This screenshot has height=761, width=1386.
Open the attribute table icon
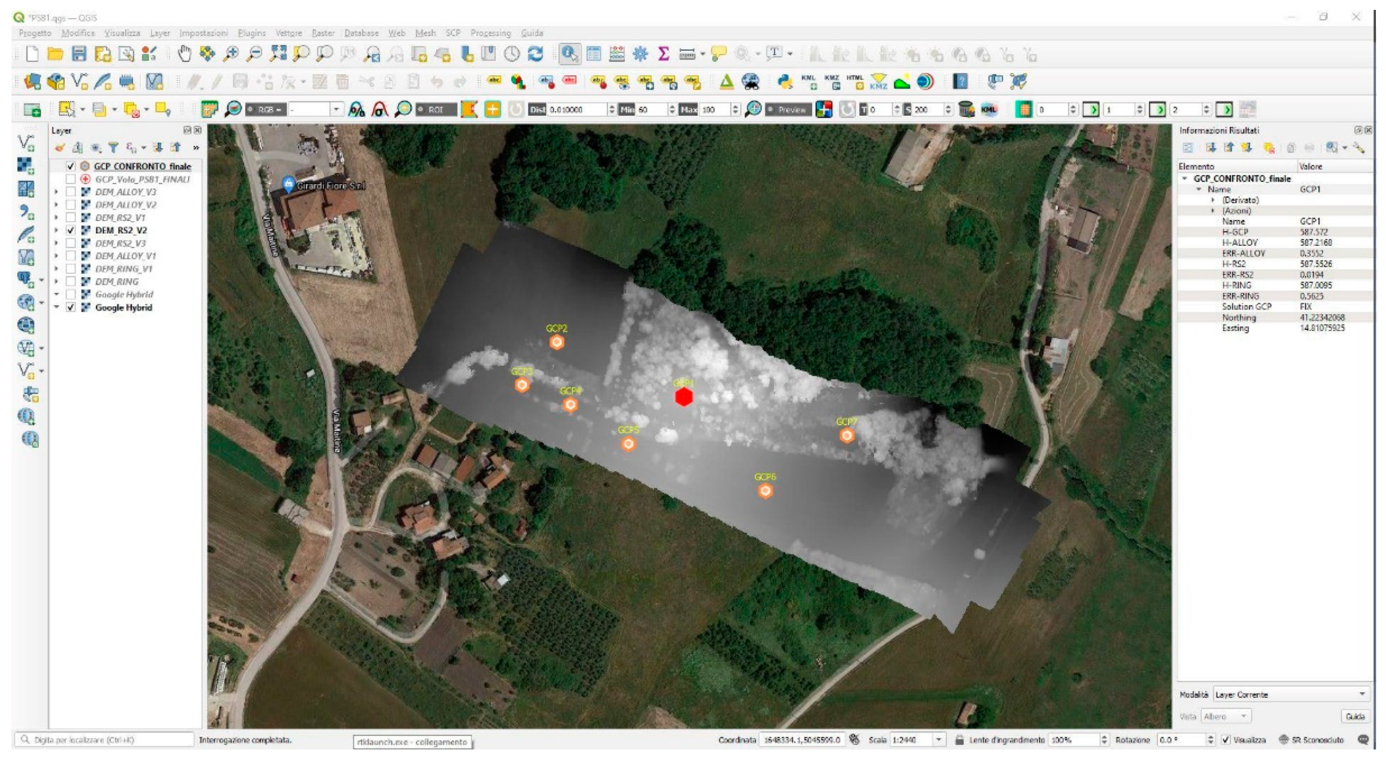593,55
